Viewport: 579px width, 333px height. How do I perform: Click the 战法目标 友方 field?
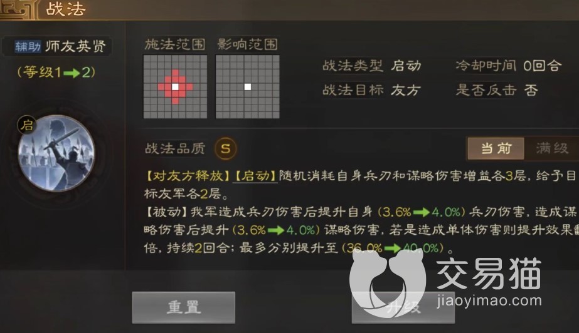click(372, 90)
